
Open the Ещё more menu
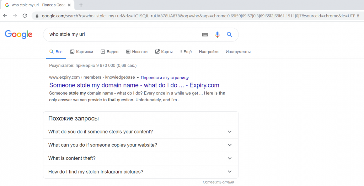pos(186,52)
